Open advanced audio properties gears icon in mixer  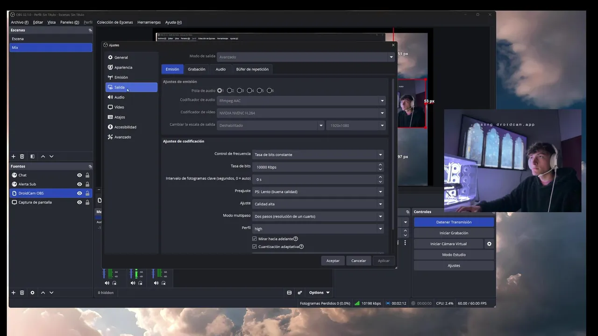300,293
